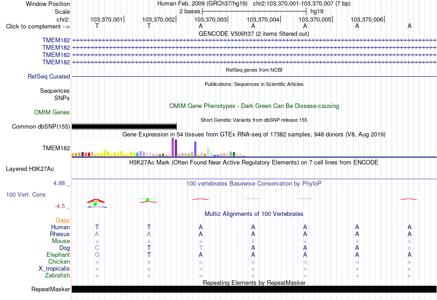
Task: Click the black RepeatMasker element bar
Action: (254, 289)
